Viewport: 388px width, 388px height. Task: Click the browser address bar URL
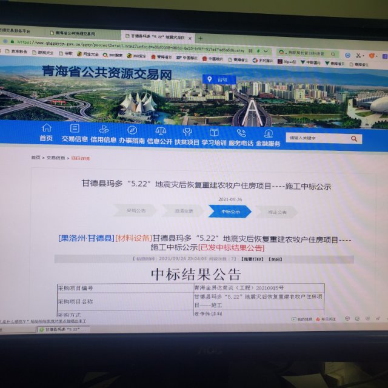point(130,46)
